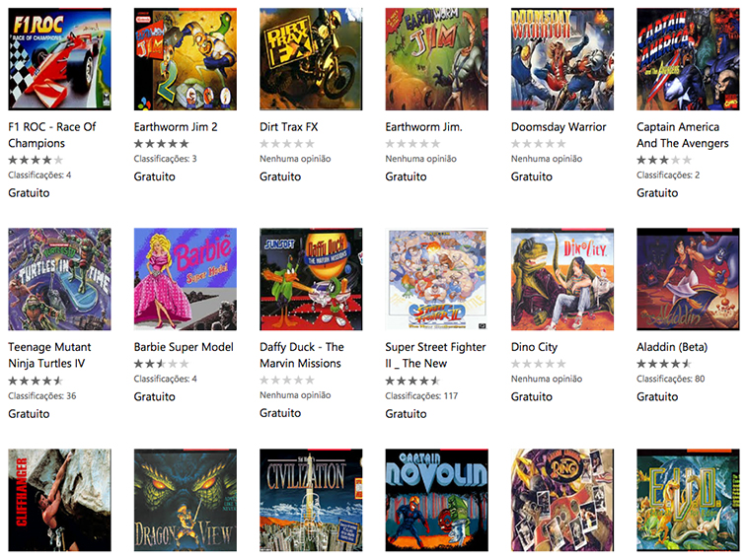
Task: Select the Earthworm Jim 2 cover art
Action: pos(186,59)
